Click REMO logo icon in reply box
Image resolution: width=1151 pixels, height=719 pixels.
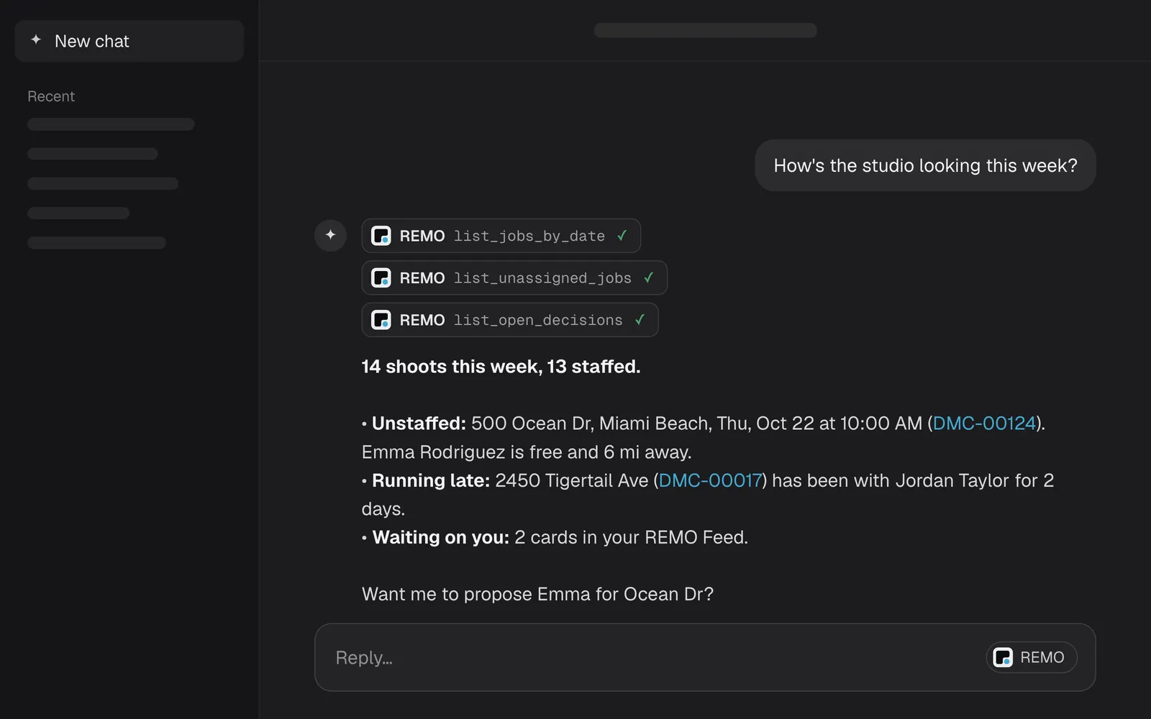pos(1003,657)
